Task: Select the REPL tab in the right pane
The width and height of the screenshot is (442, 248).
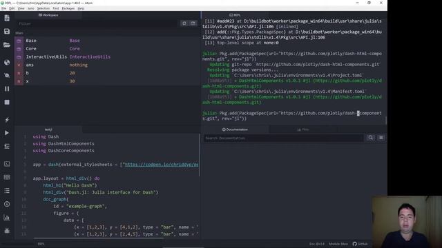Action: [235, 15]
